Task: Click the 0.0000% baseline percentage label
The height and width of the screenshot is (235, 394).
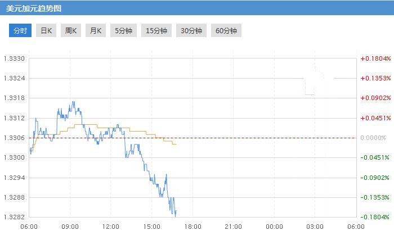Action: 377,138
